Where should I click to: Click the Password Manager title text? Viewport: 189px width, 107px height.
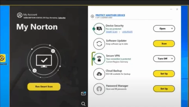(x=117, y=86)
